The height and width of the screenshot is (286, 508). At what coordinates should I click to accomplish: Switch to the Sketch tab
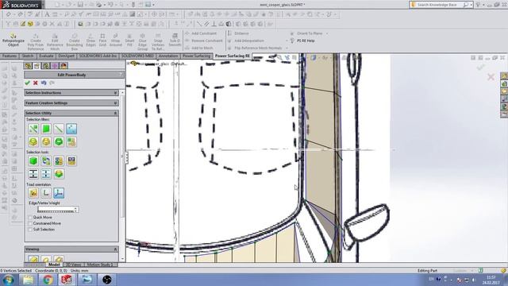coord(28,56)
